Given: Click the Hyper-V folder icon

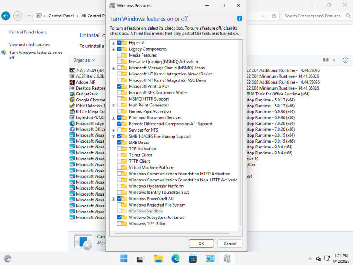Looking at the screenshot, I should [x=124, y=43].
